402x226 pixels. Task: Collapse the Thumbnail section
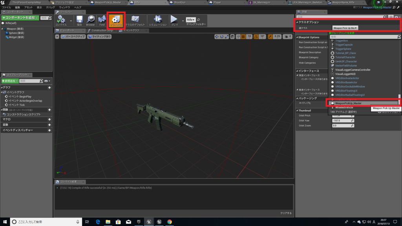pyautogui.click(x=298, y=111)
